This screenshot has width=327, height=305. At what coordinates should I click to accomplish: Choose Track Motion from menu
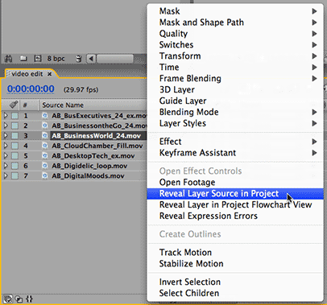click(235, 253)
